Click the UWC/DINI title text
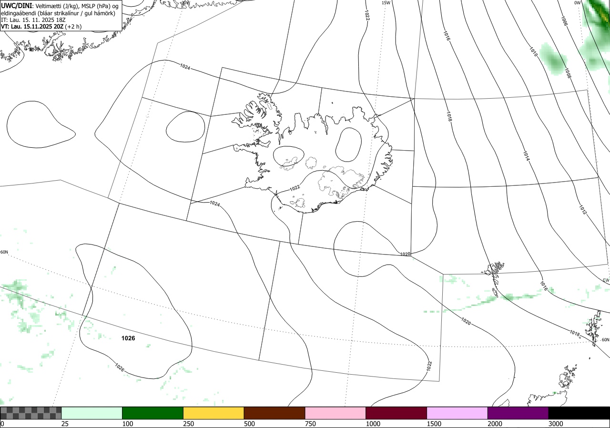 tap(17, 5)
